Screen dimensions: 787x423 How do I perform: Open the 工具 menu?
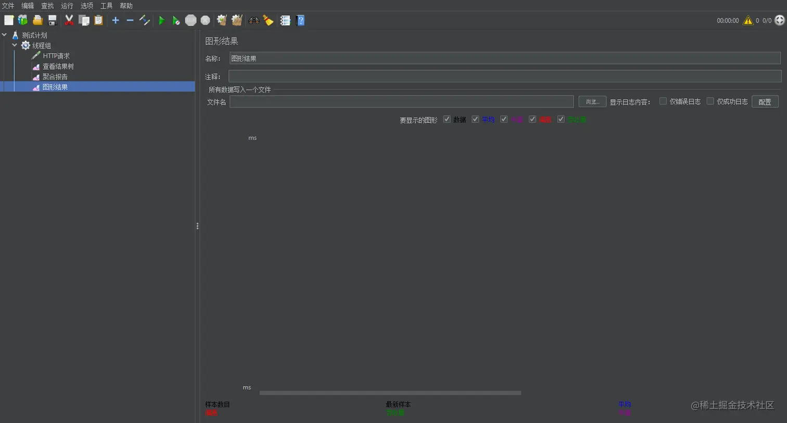(x=107, y=6)
